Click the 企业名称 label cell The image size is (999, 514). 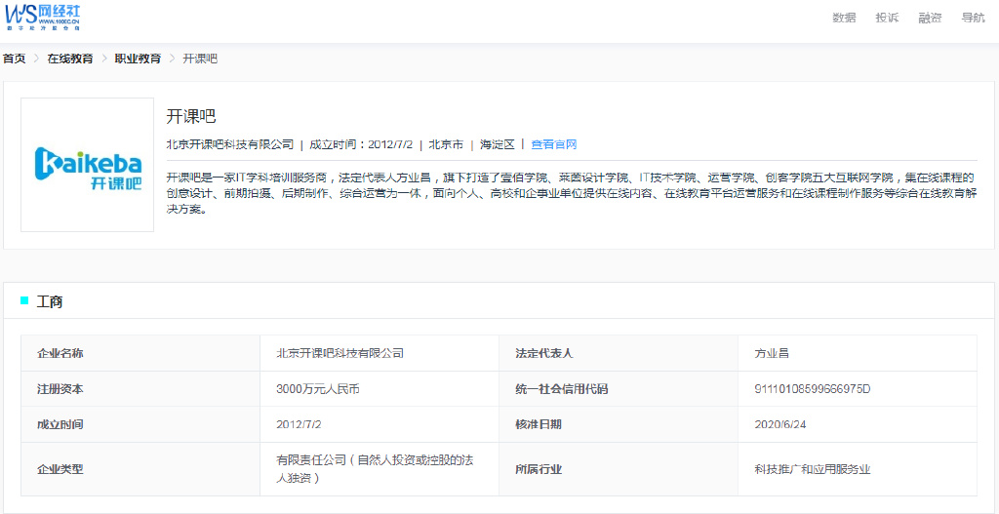coord(140,353)
